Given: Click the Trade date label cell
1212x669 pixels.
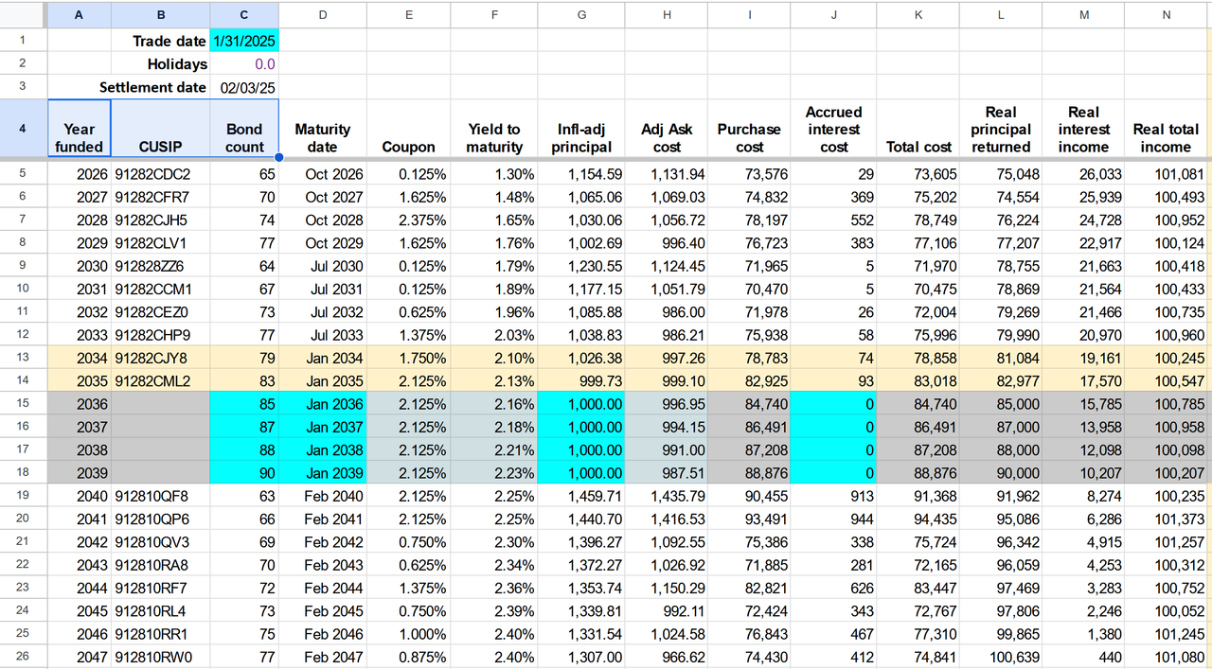Looking at the screenshot, I should click(x=161, y=41).
